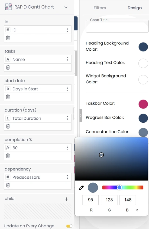Pick a color with the eyedropper tool
Viewport: 149px width, 229px height.
81,188
